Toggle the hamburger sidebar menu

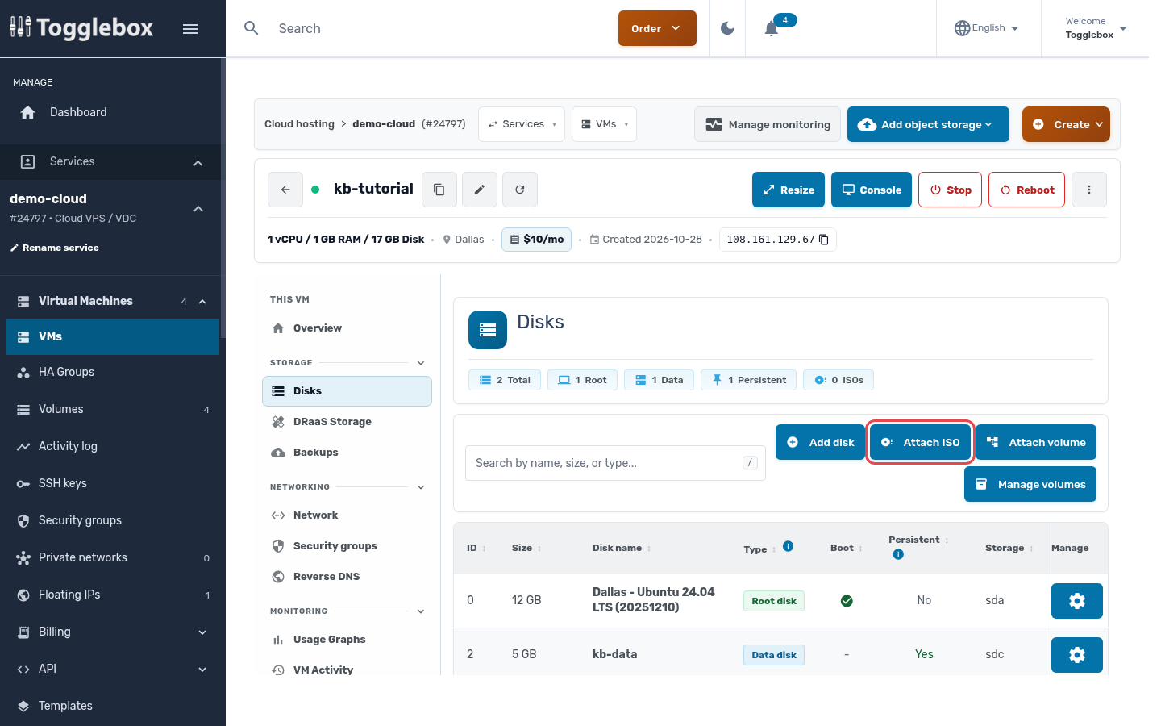coord(190,29)
